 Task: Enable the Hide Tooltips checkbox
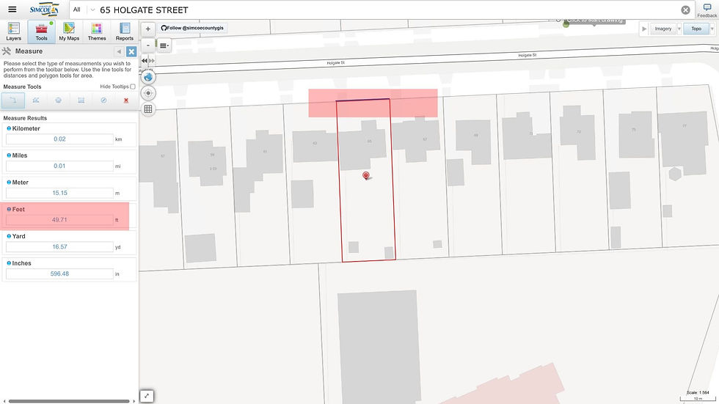coord(133,87)
